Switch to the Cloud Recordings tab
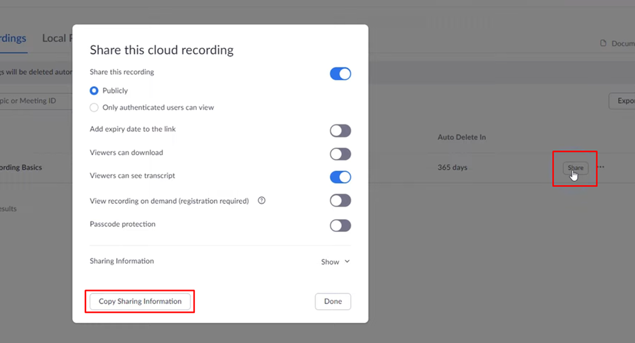The image size is (635, 343). pyautogui.click(x=13, y=38)
